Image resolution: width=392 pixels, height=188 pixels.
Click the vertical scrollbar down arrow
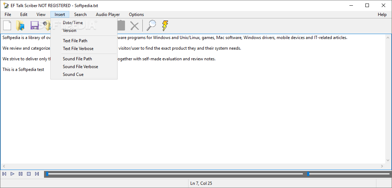[388, 160]
